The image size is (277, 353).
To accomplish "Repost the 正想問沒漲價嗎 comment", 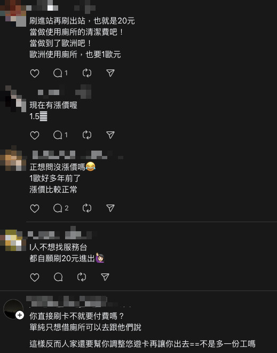I will pos(87,208).
